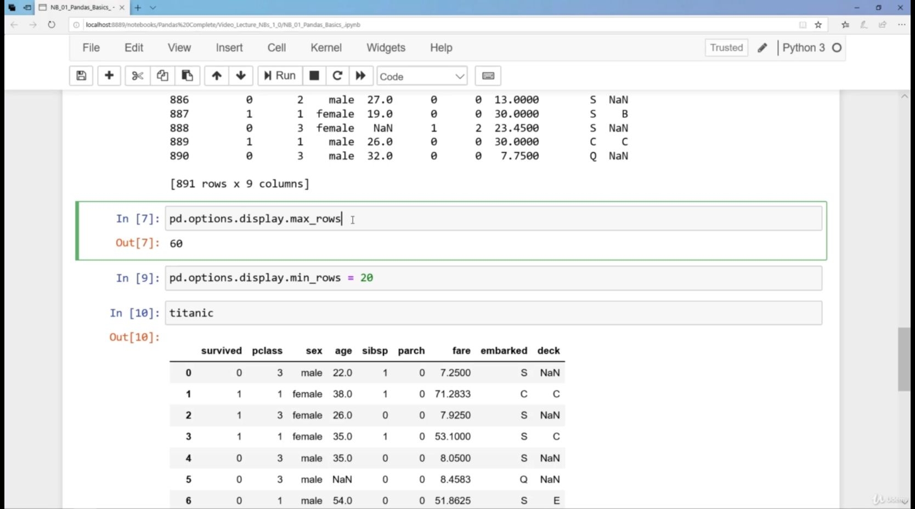This screenshot has height=509, width=915.
Task: Click the 'fare' column header
Action: [x=461, y=351]
